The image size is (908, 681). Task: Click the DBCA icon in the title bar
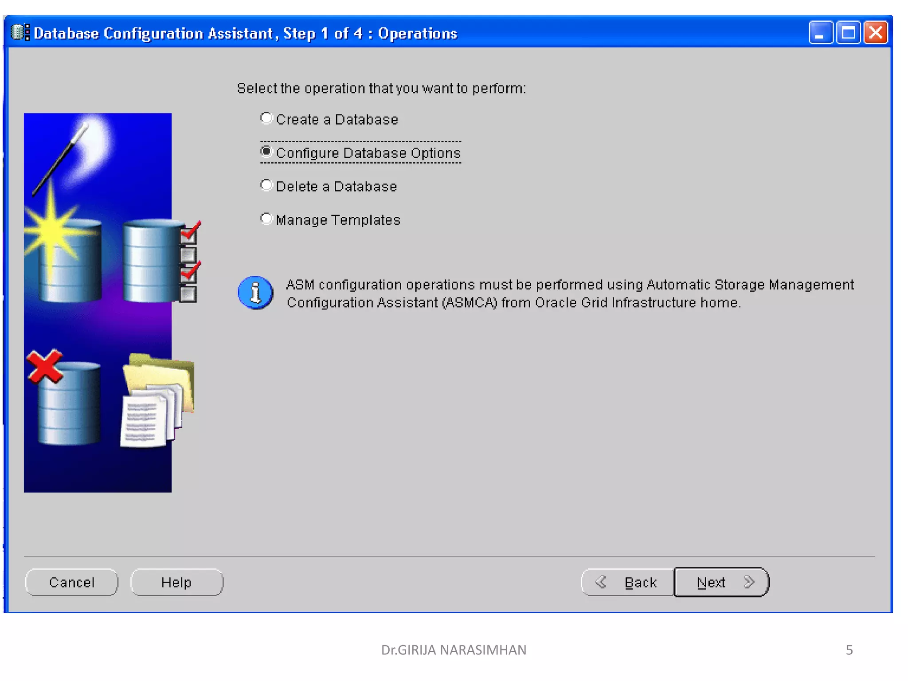pyautogui.click(x=20, y=33)
